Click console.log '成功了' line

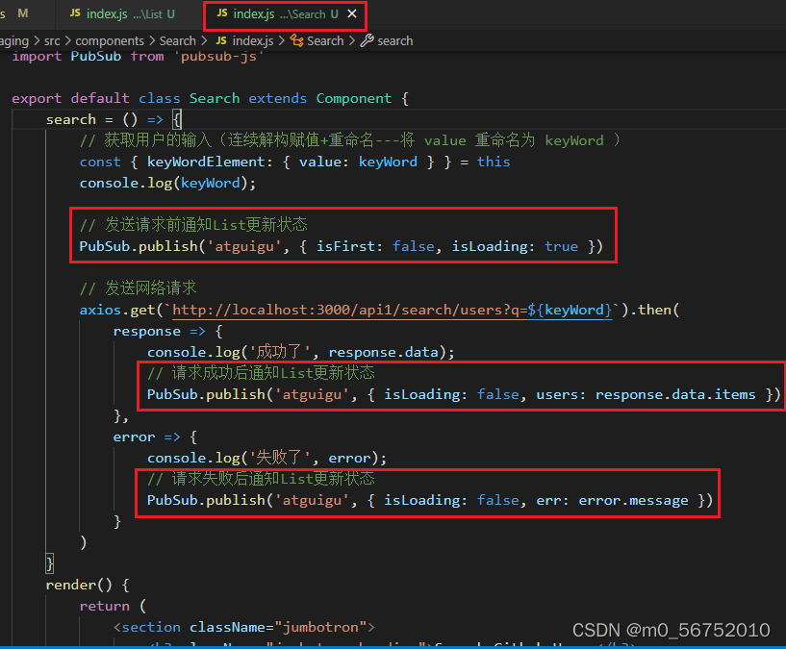301,352
